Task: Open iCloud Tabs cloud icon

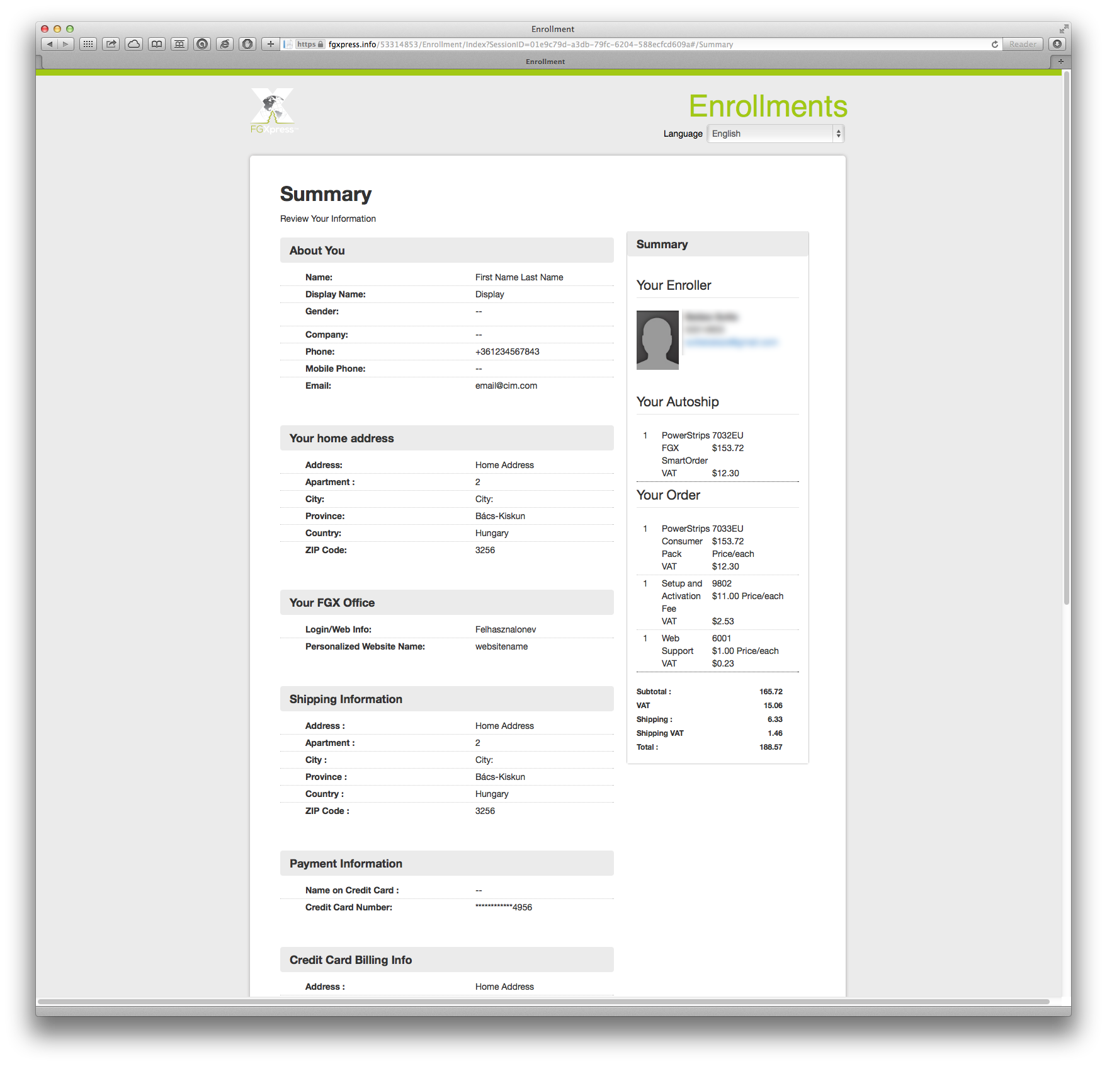Action: coord(133,44)
